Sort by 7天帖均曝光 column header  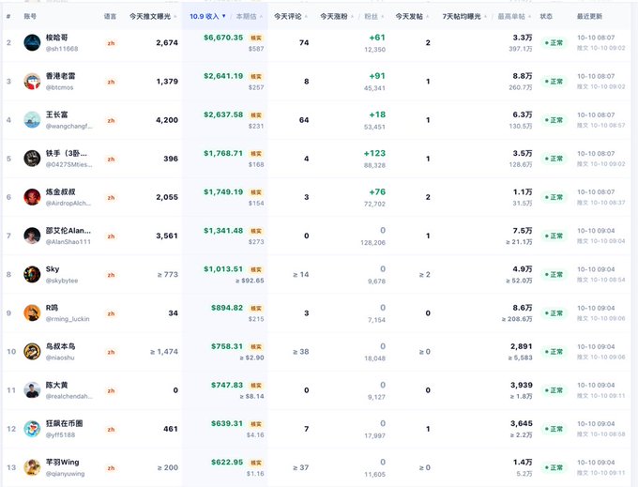click(x=464, y=16)
